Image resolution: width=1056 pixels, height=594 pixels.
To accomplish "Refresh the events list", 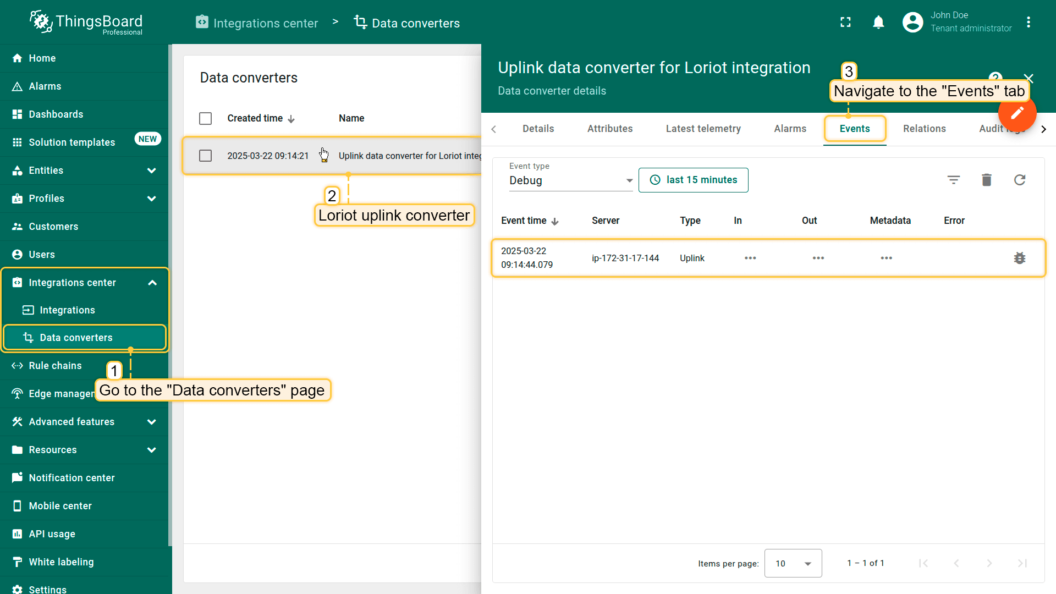I will click(1019, 180).
